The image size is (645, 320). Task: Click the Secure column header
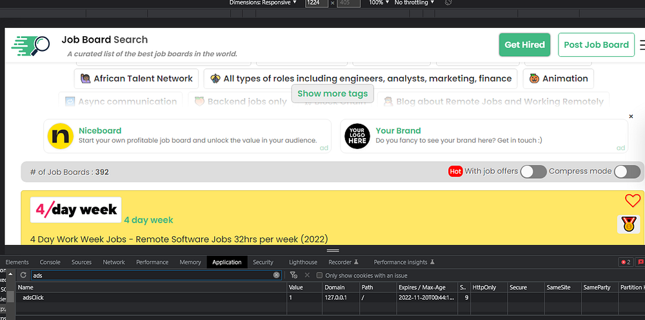tap(526, 288)
